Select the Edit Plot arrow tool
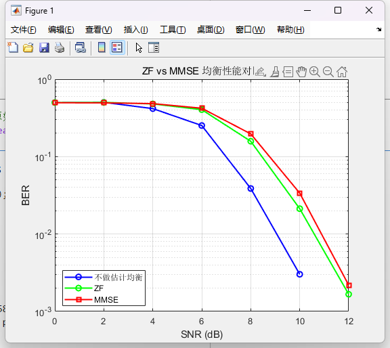Viewport: 390px width, 348px height. point(139,47)
